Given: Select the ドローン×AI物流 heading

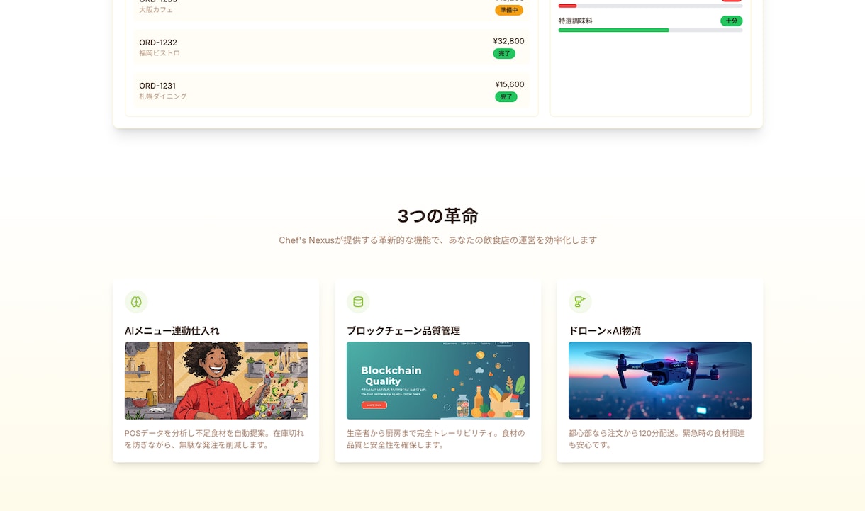Looking at the screenshot, I should (x=605, y=331).
